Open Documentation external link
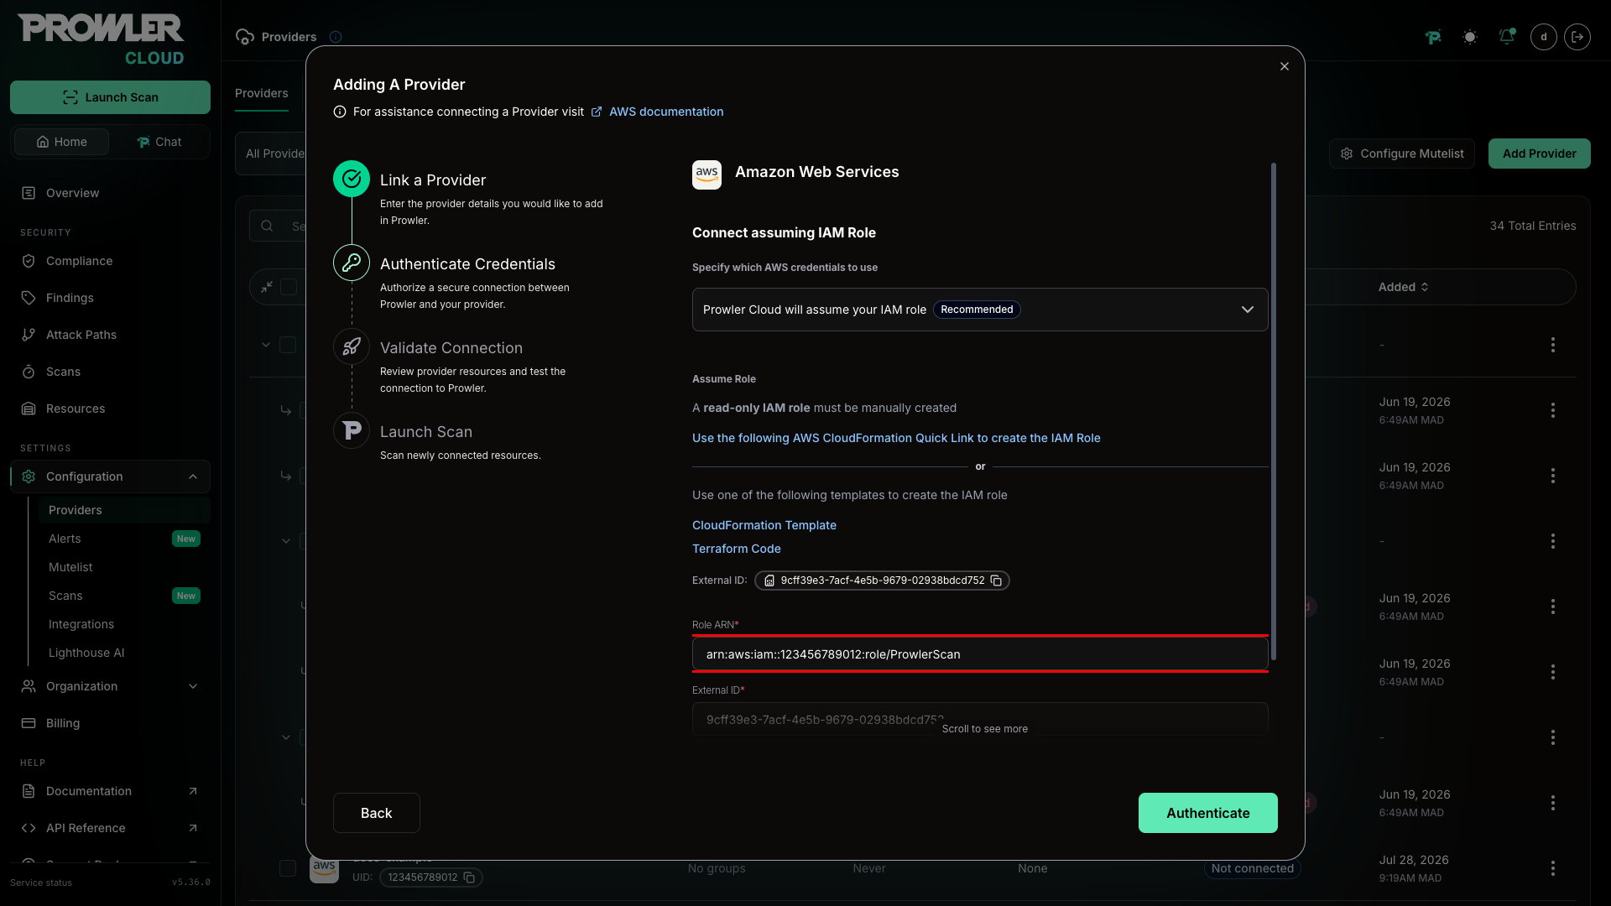 click(x=110, y=791)
